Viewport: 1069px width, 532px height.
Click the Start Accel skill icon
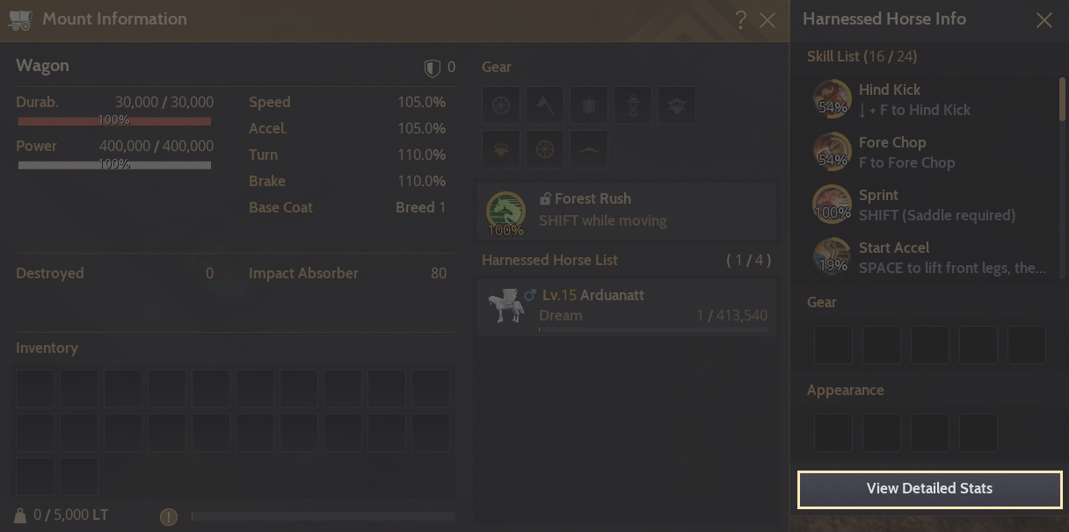[x=832, y=256]
